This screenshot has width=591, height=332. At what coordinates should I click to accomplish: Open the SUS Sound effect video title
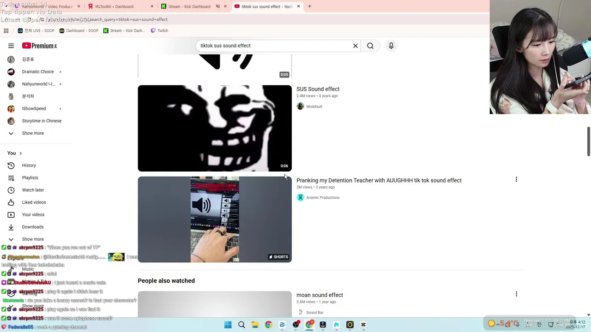[x=318, y=89]
